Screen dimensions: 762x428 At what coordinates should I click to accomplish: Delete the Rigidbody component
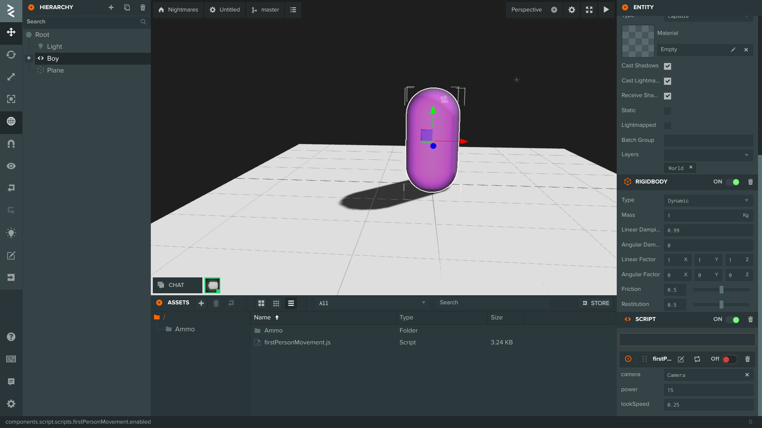(750, 182)
